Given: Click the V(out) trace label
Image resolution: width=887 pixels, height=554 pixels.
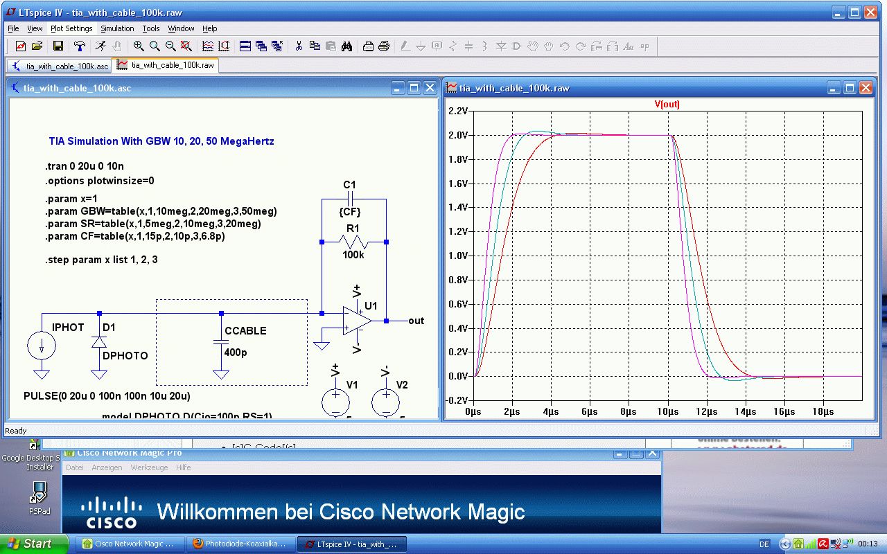Looking at the screenshot, I should [667, 105].
